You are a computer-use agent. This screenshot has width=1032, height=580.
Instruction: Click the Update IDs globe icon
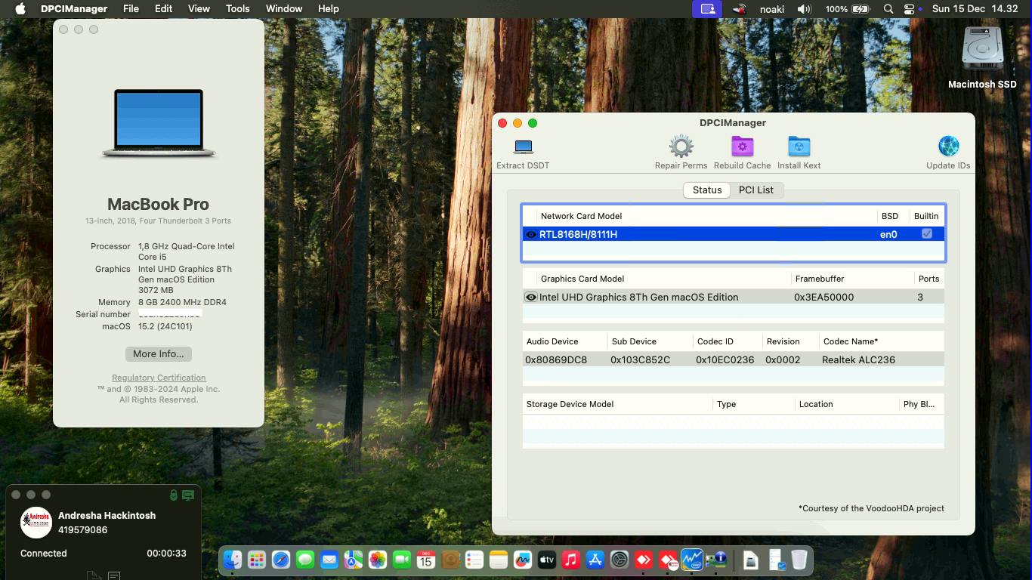click(x=948, y=145)
